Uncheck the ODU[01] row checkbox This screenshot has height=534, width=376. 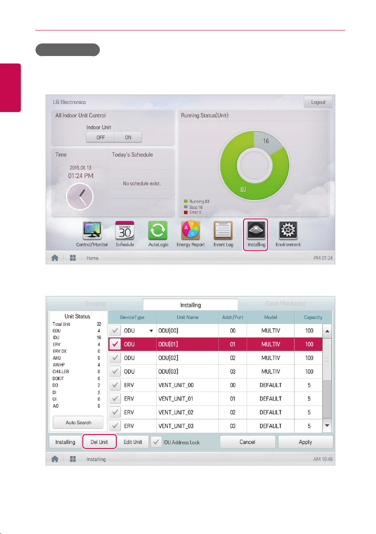click(115, 344)
